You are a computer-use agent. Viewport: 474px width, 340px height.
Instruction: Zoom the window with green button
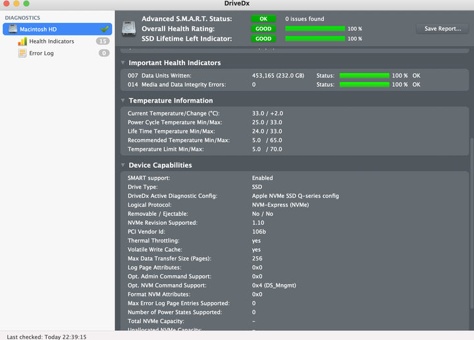click(x=26, y=3)
